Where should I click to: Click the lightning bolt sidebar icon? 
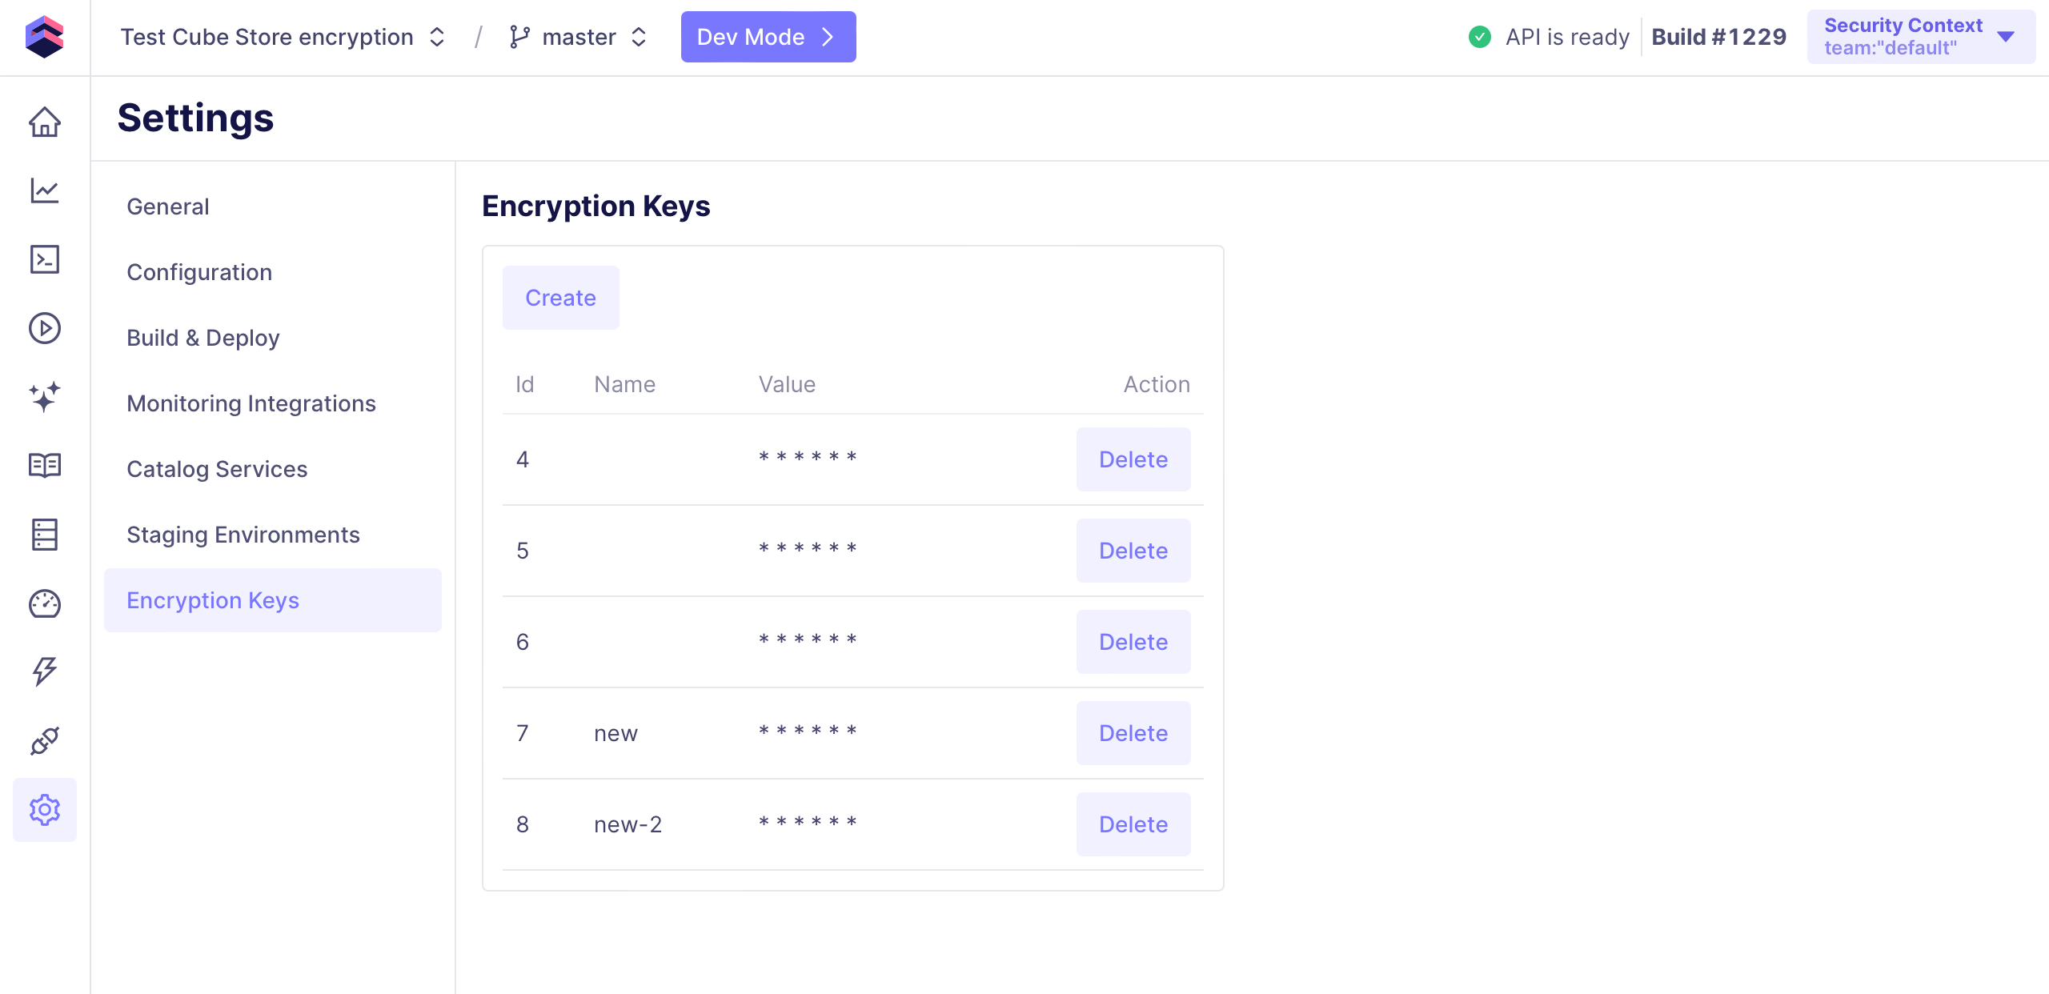pyautogui.click(x=45, y=671)
